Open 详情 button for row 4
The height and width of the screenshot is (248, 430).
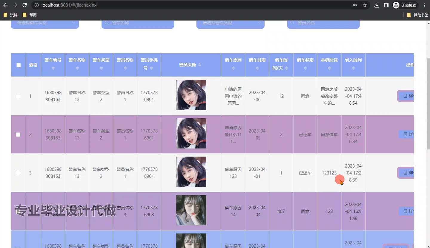[x=406, y=211]
